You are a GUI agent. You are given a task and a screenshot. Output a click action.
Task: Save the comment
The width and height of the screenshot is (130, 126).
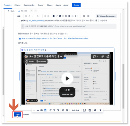[18, 115]
